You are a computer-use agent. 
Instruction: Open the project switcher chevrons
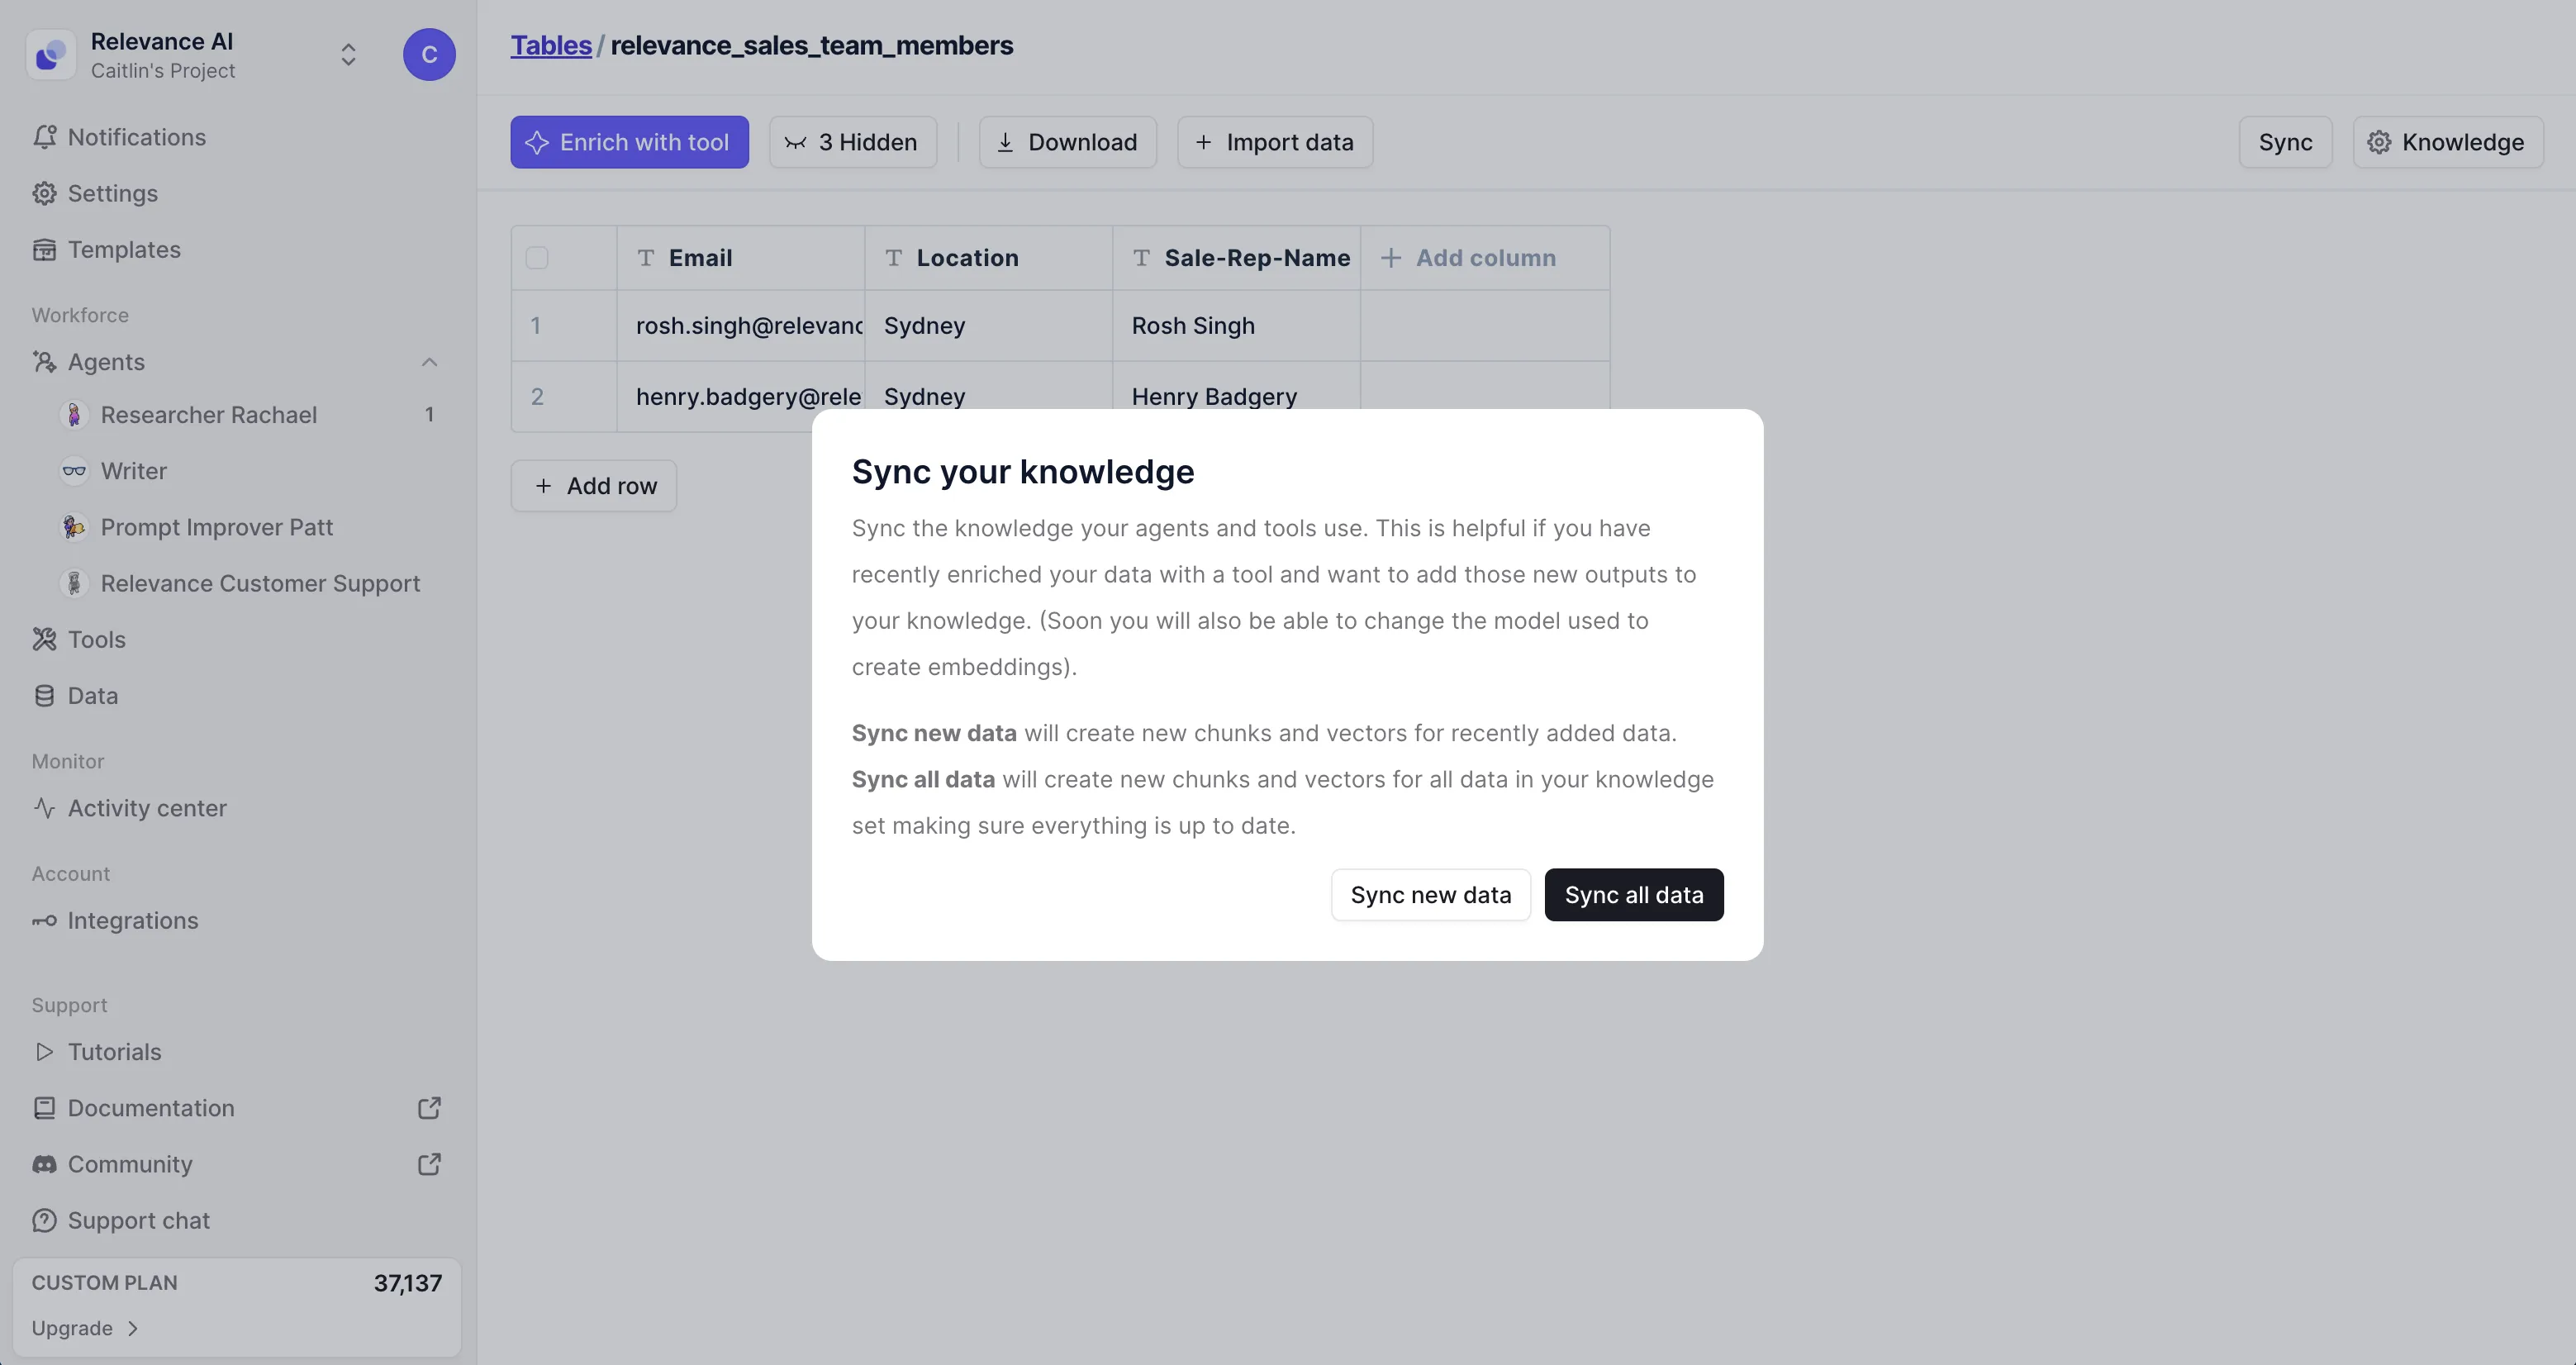(x=348, y=54)
